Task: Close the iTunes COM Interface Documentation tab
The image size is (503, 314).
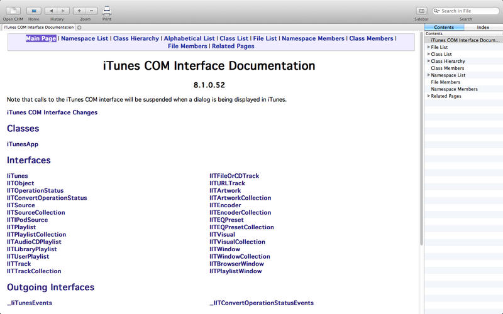Action: pyautogui.click(x=79, y=28)
